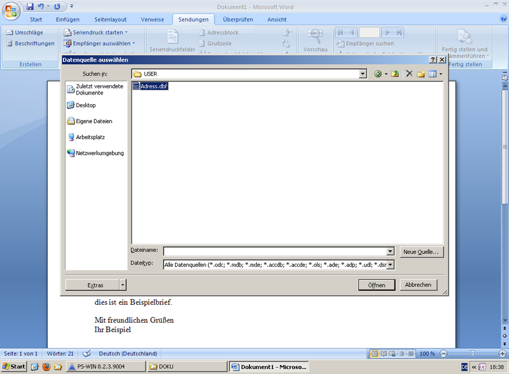Jump to Desktop in places bar
The image size is (509, 374).
[x=81, y=105]
